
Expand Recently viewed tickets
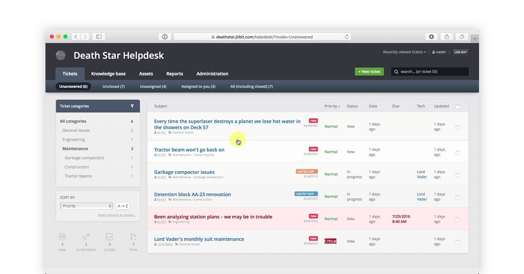(x=404, y=52)
